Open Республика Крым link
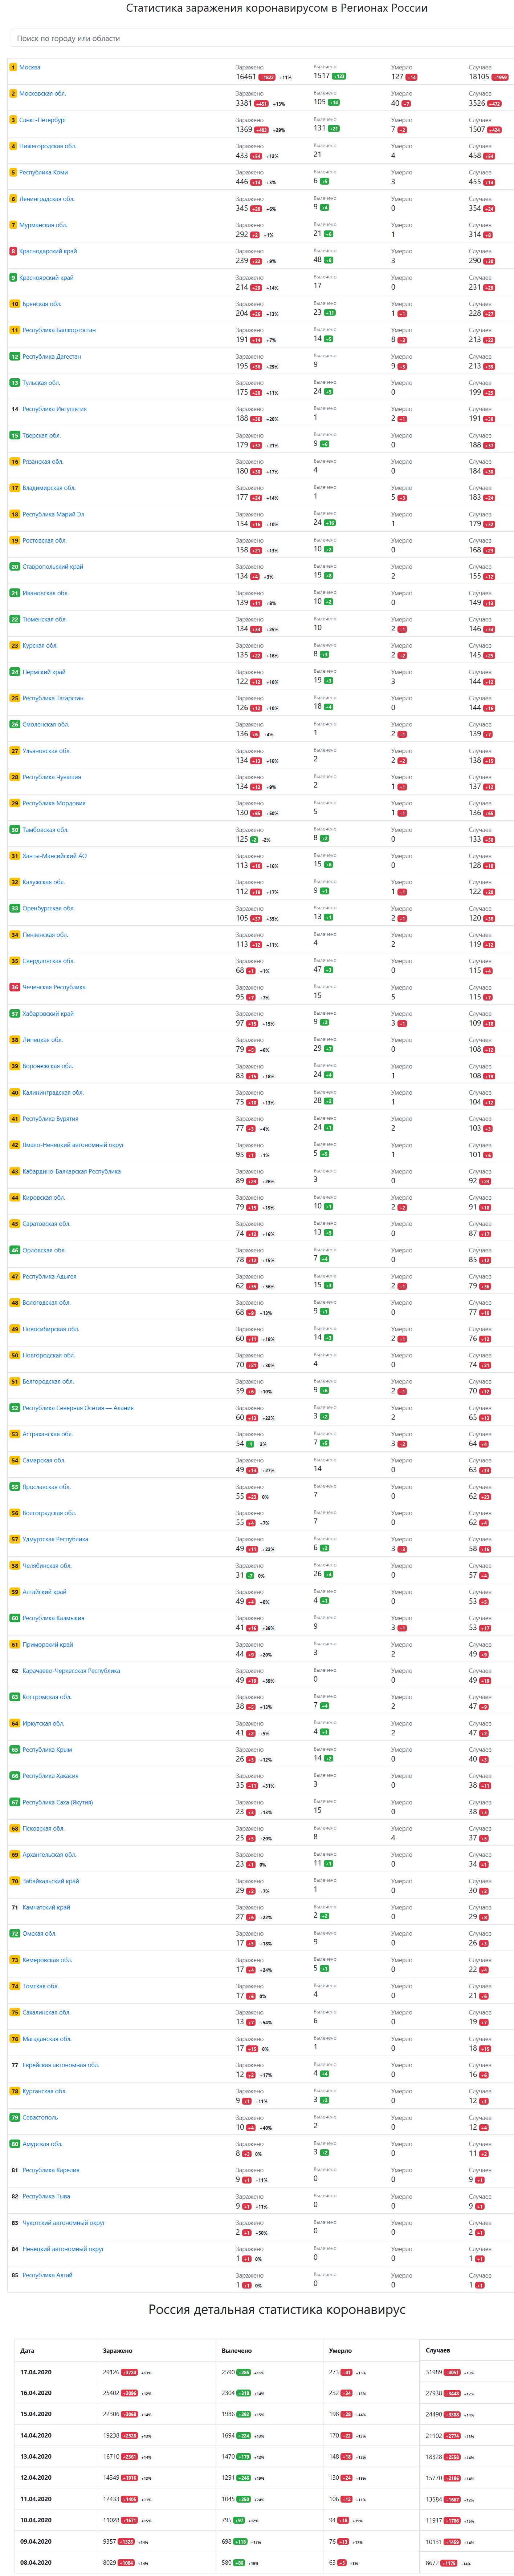514x2576 pixels. click(x=47, y=1750)
